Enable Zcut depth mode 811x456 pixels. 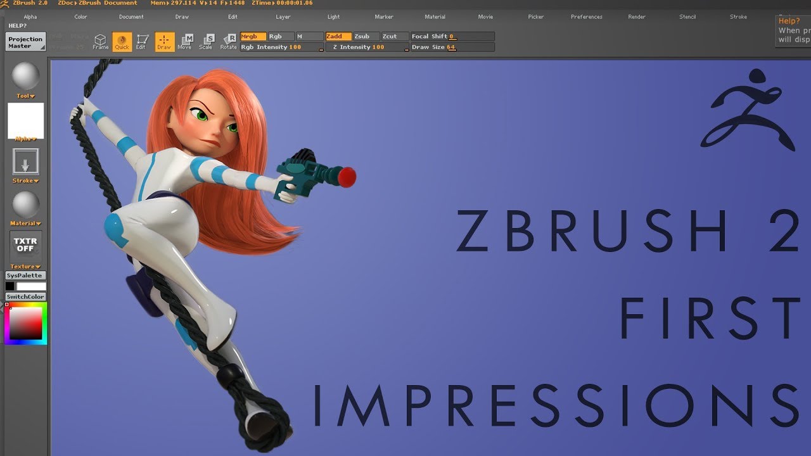point(395,37)
